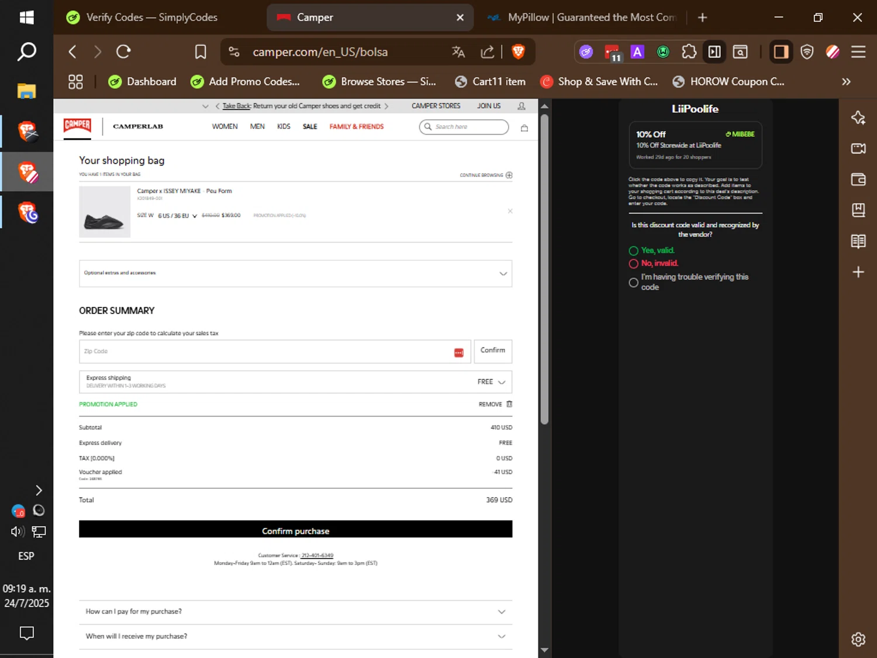Open the notification center icon

pyautogui.click(x=26, y=633)
